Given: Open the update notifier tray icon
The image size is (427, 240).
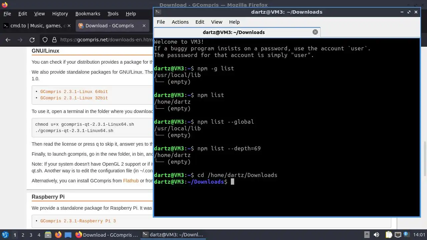Looking at the screenshot, I should click(407, 235).
